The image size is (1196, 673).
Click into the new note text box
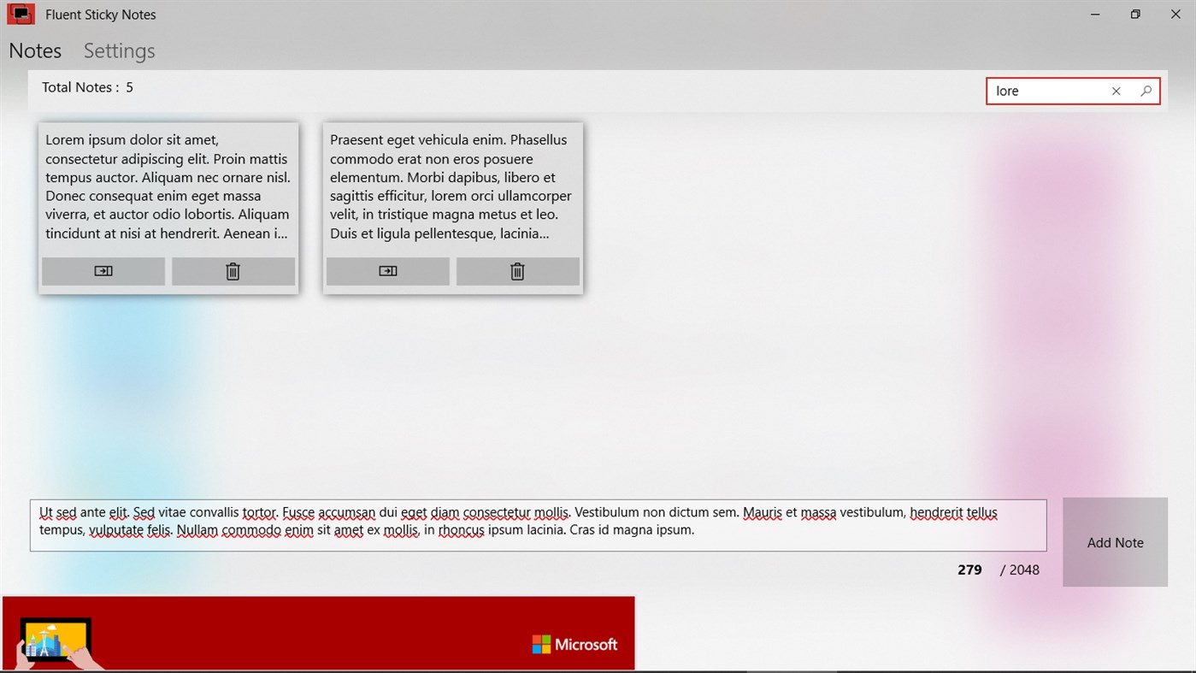tap(538, 525)
